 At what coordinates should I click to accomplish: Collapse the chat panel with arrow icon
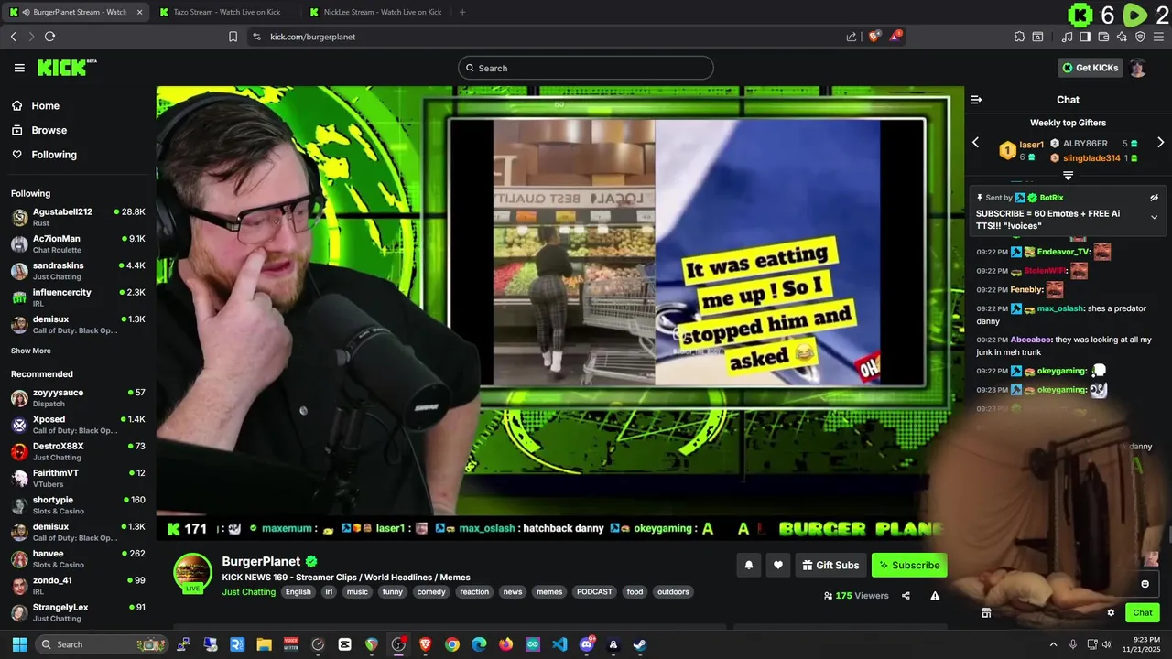click(976, 100)
